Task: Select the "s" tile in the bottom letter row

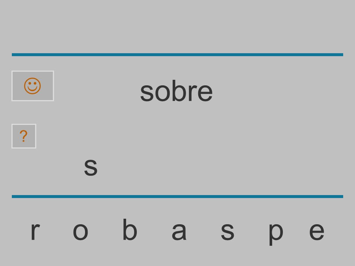Action: (x=227, y=231)
